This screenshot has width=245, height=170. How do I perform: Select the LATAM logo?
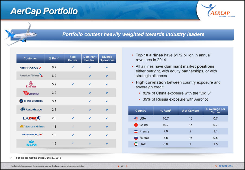click(x=31, y=118)
